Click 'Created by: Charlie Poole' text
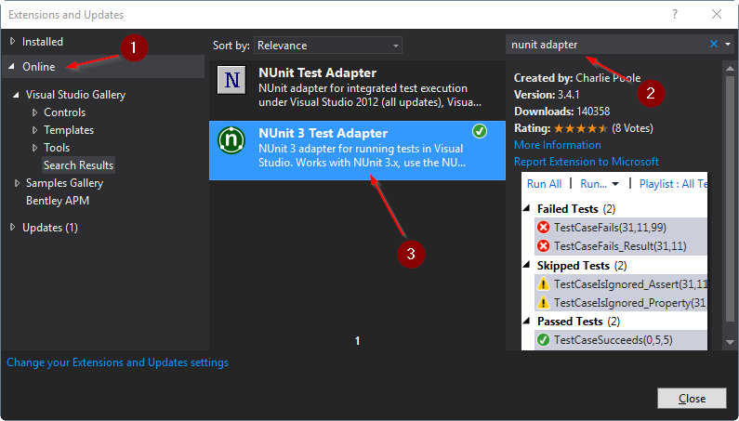 (x=577, y=78)
